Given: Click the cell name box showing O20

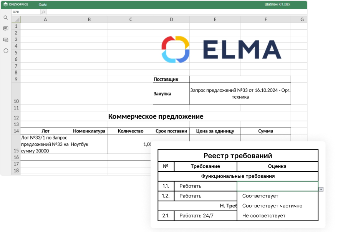Looking at the screenshot, I should [26, 12].
